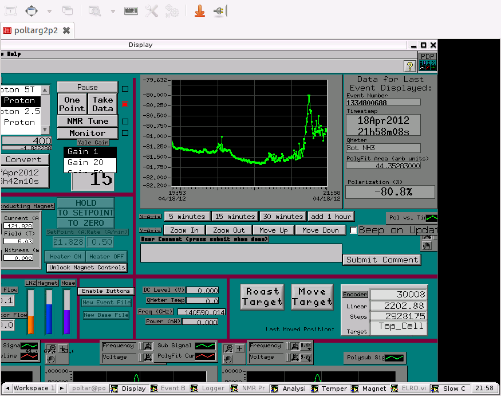Select highlighted Proton entry in the list
Image resolution: width=501 pixels, height=396 pixels.
point(21,101)
